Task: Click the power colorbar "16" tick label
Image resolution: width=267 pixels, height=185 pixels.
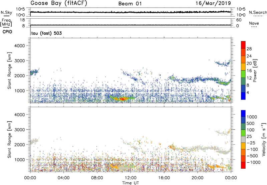Action: click(x=249, y=71)
